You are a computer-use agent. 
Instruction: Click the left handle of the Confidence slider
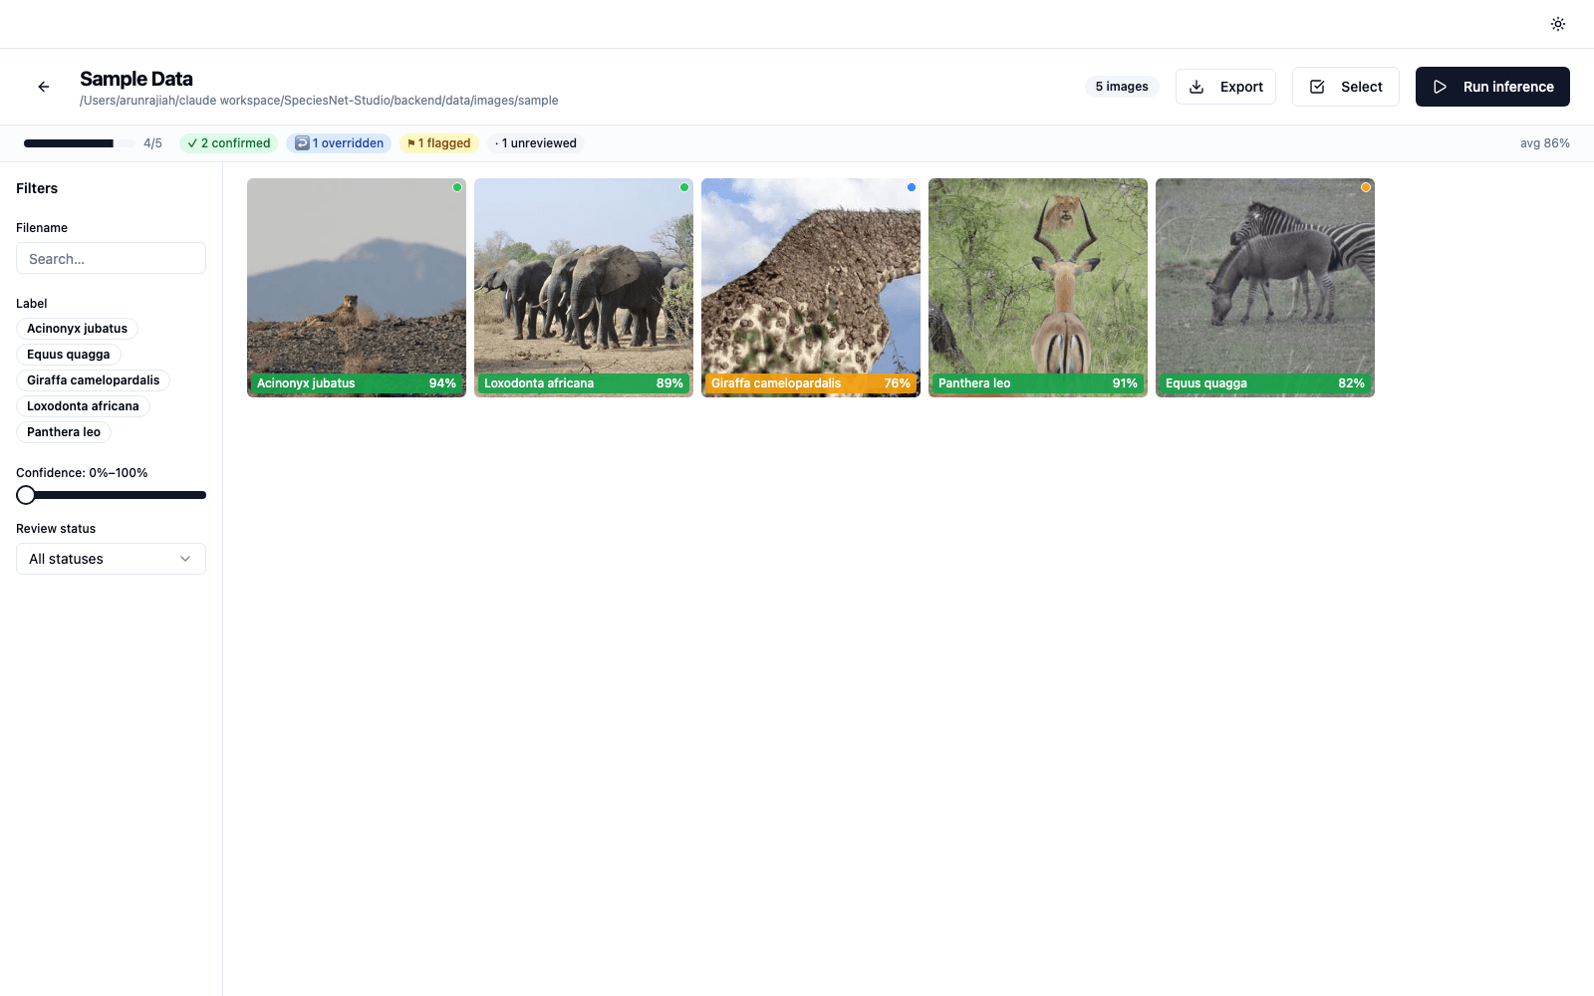click(26, 495)
